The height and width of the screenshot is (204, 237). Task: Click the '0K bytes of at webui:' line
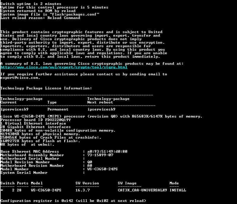coord(27,144)
